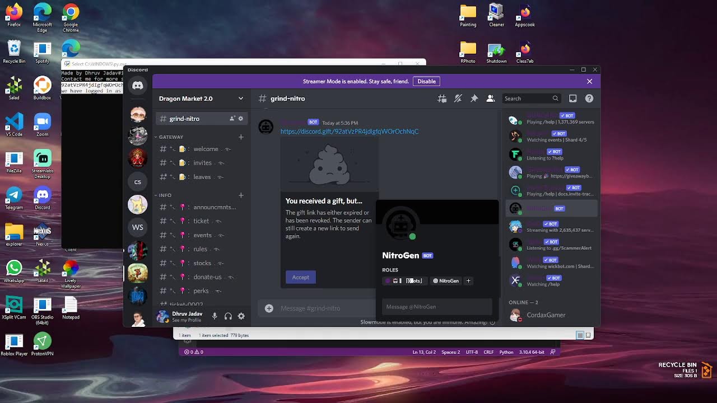717x403 pixels.
Task: Open User Settings gear near Dhruv Jadav
Action: tap(241, 316)
